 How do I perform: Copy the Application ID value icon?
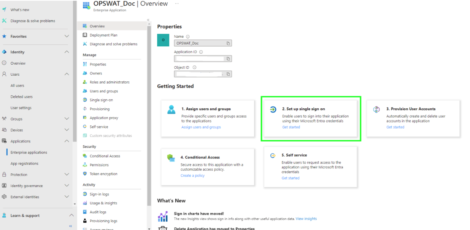[x=228, y=59]
